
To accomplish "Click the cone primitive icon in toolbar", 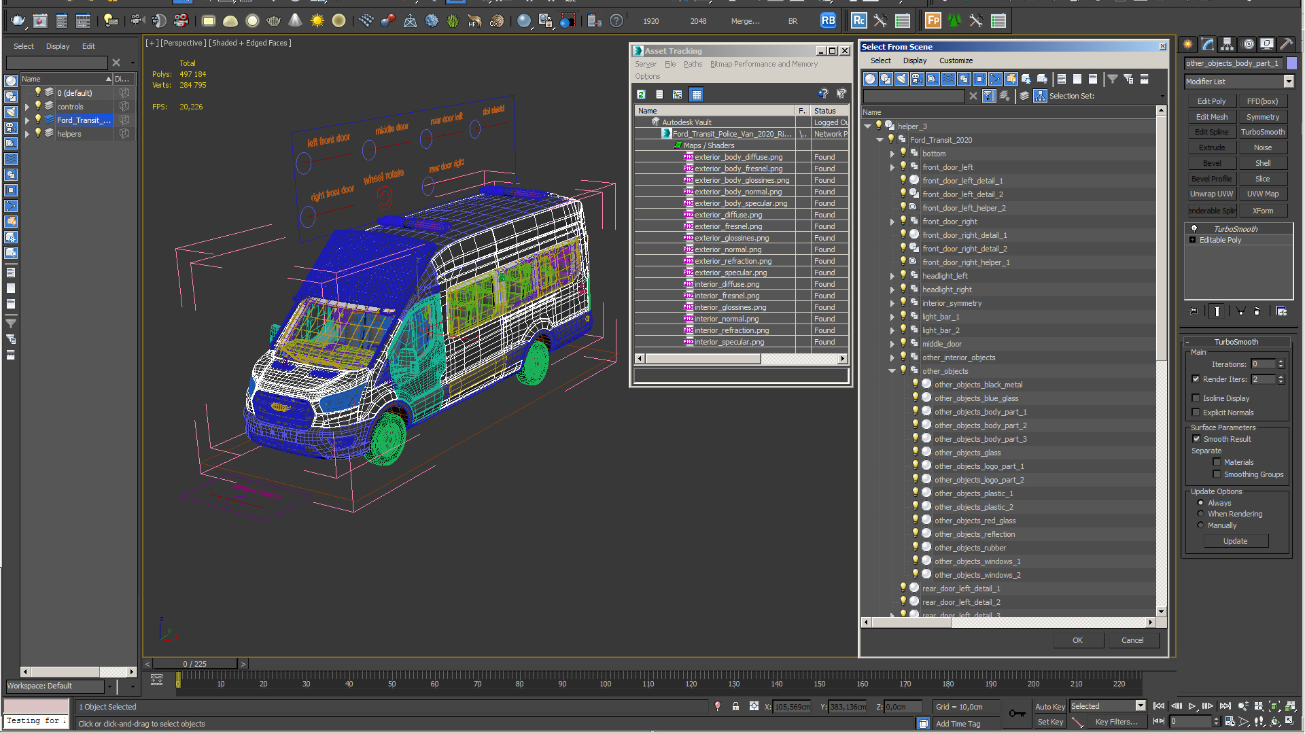I will (x=295, y=21).
